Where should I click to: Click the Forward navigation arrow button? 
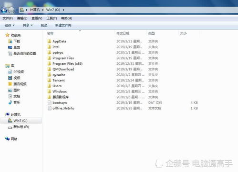coord(11,10)
